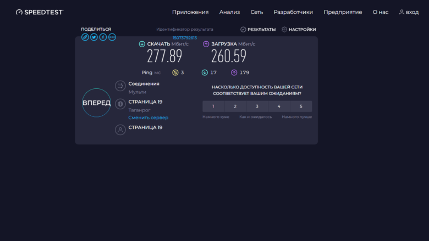Click the Таганрог server location

point(139,110)
